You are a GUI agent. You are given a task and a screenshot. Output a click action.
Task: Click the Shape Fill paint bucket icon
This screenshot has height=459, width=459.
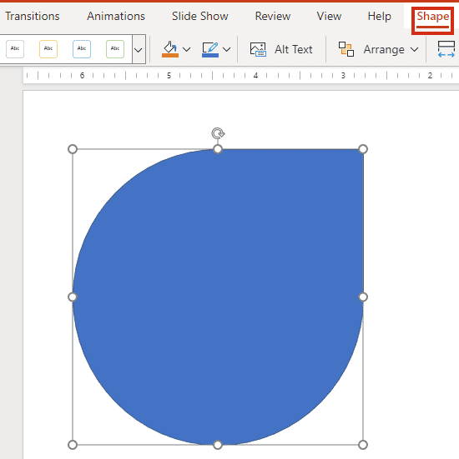pos(170,49)
